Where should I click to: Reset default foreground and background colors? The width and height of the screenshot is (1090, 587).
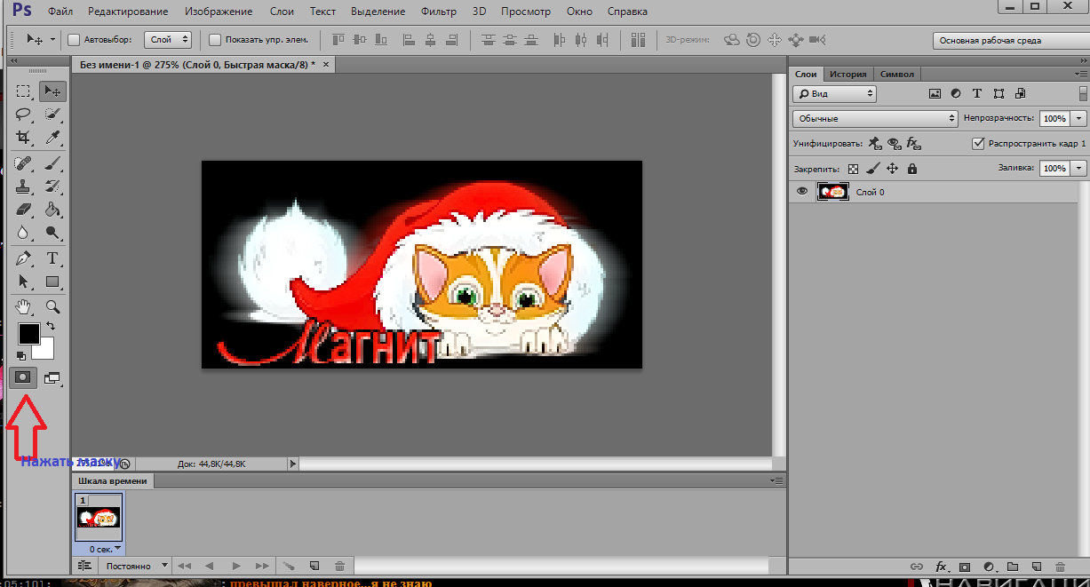21,355
